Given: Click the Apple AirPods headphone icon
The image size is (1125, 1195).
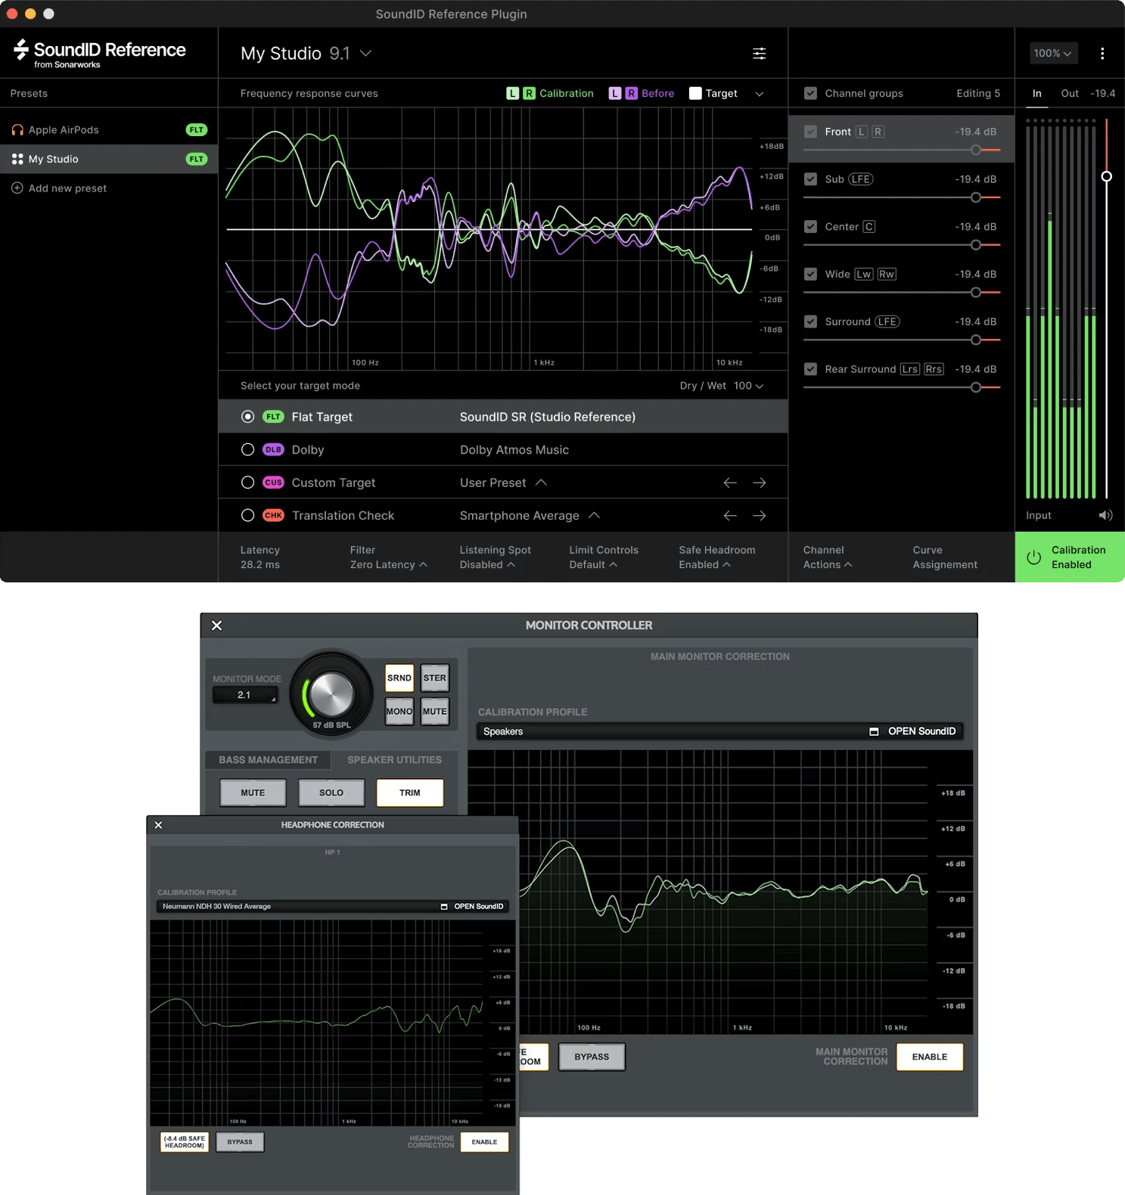Looking at the screenshot, I should [17, 130].
